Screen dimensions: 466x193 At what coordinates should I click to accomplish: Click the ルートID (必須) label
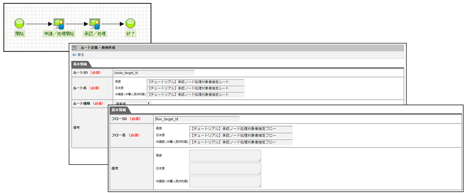point(87,73)
